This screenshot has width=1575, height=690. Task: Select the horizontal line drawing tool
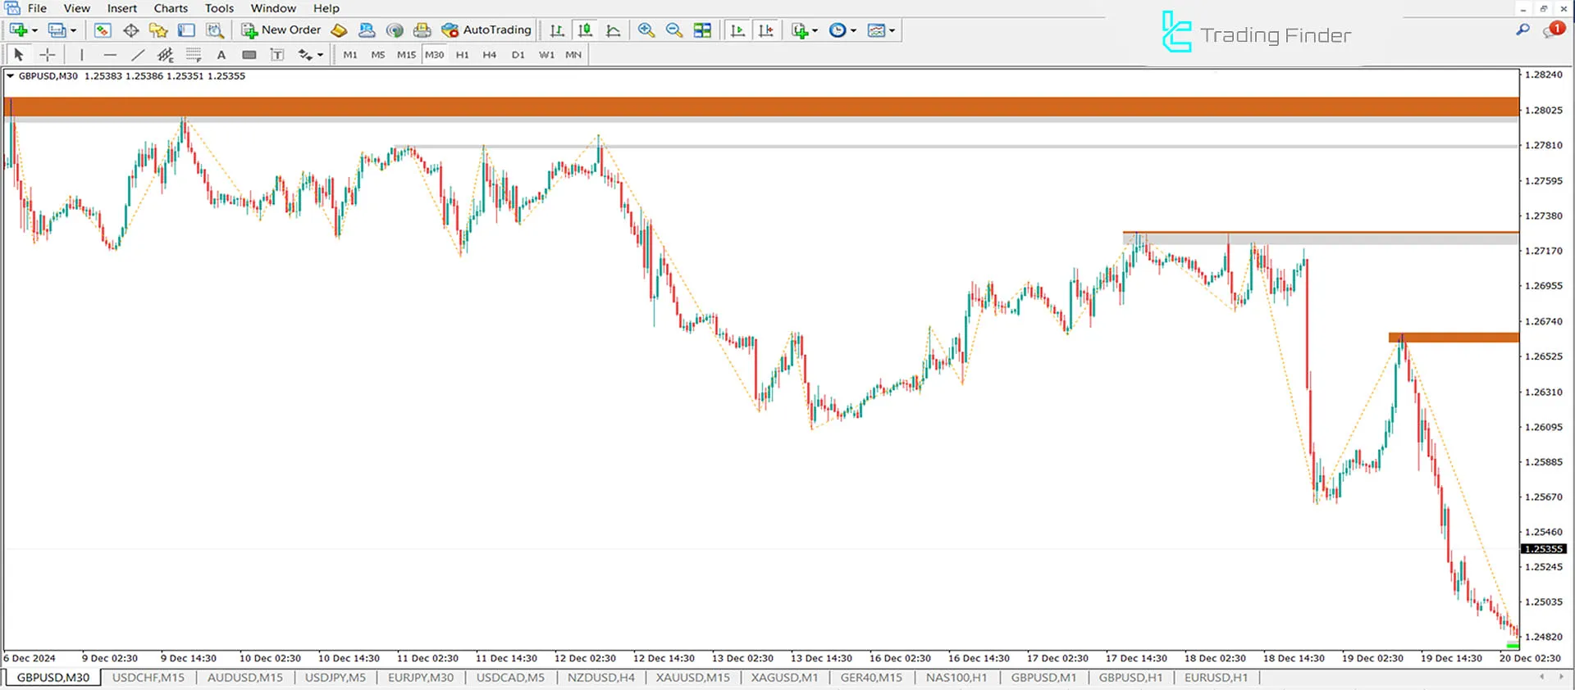coord(110,55)
